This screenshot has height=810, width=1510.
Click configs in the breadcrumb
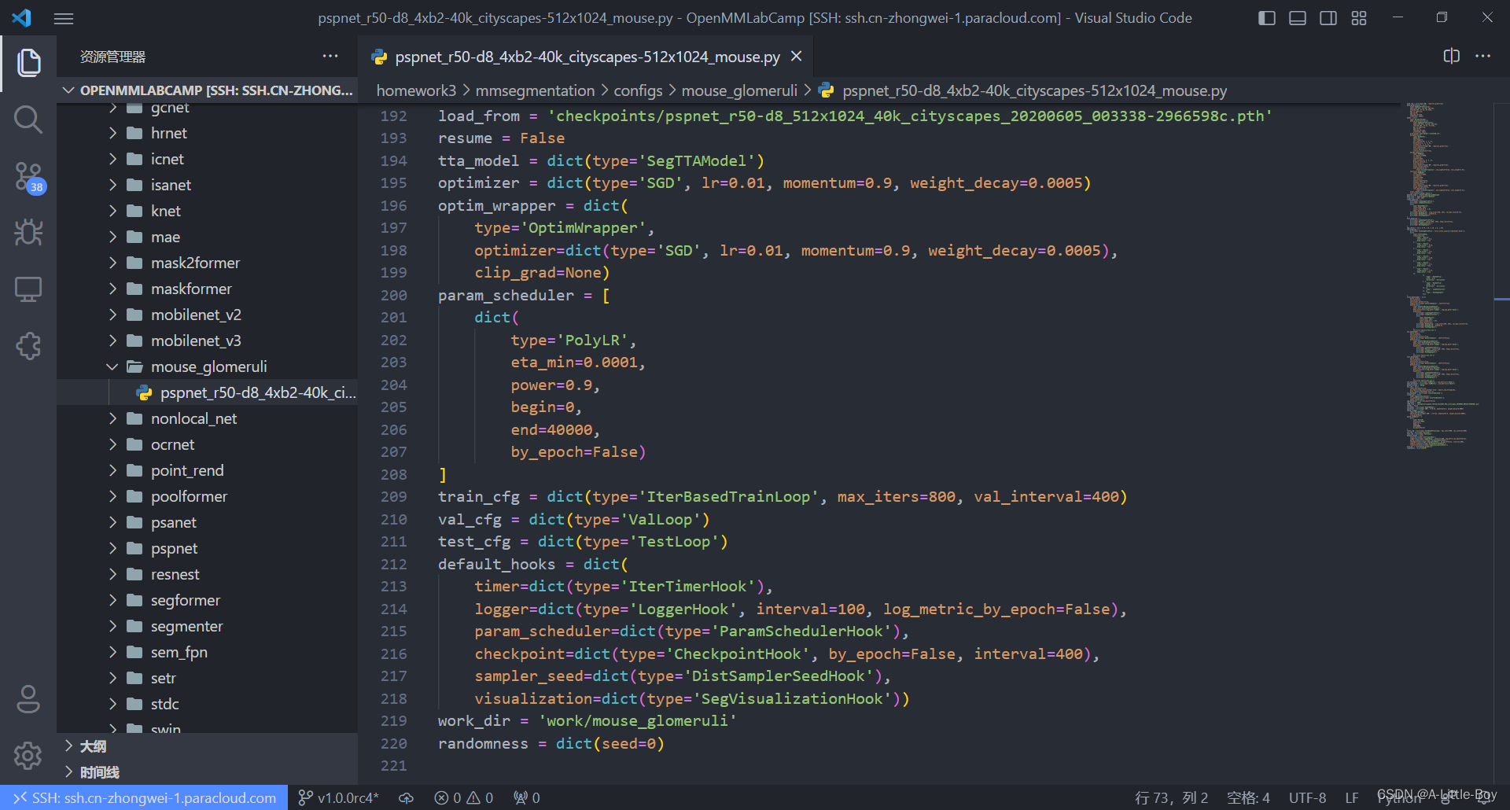tap(638, 90)
